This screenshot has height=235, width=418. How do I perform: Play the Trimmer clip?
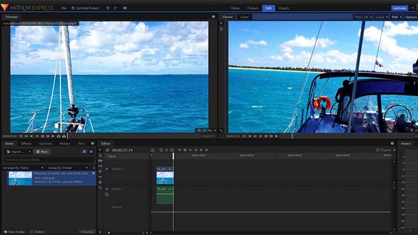[53, 136]
